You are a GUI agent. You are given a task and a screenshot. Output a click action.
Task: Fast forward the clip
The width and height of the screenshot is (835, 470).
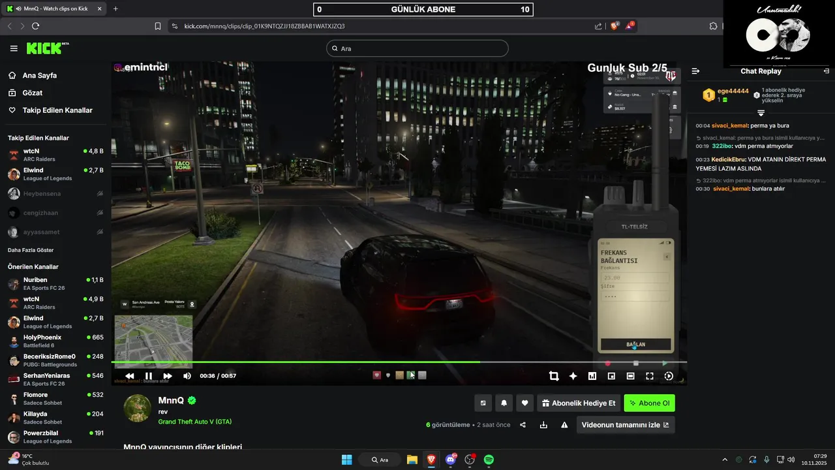(168, 376)
